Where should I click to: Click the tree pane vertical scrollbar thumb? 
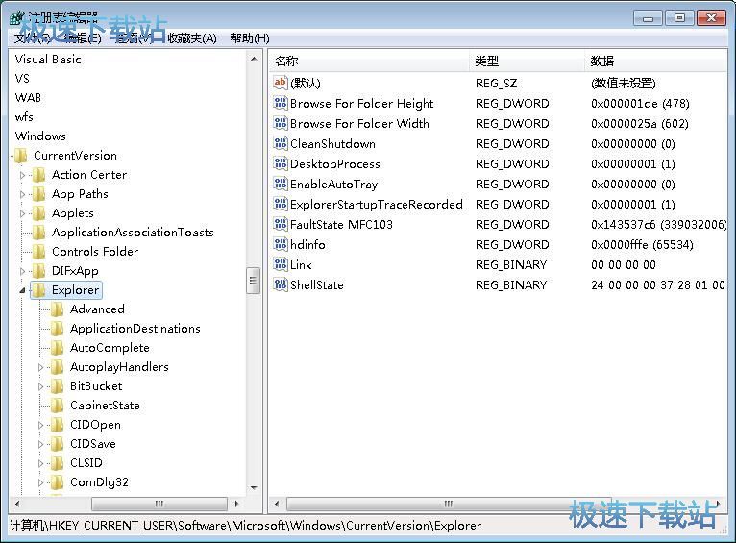(254, 281)
